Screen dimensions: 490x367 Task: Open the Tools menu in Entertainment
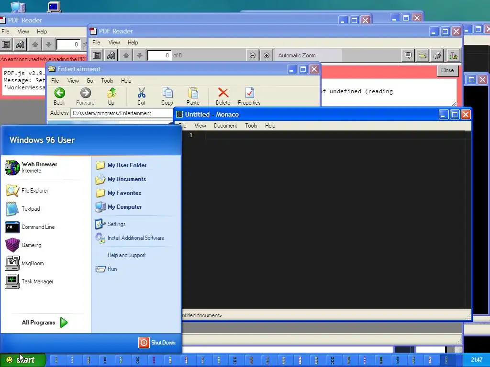[x=107, y=81]
